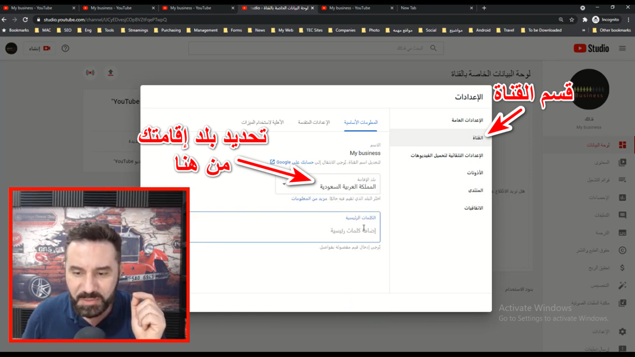635x357 pixels.
Task: Select Upload defaults in settings menu
Action: [446, 155]
